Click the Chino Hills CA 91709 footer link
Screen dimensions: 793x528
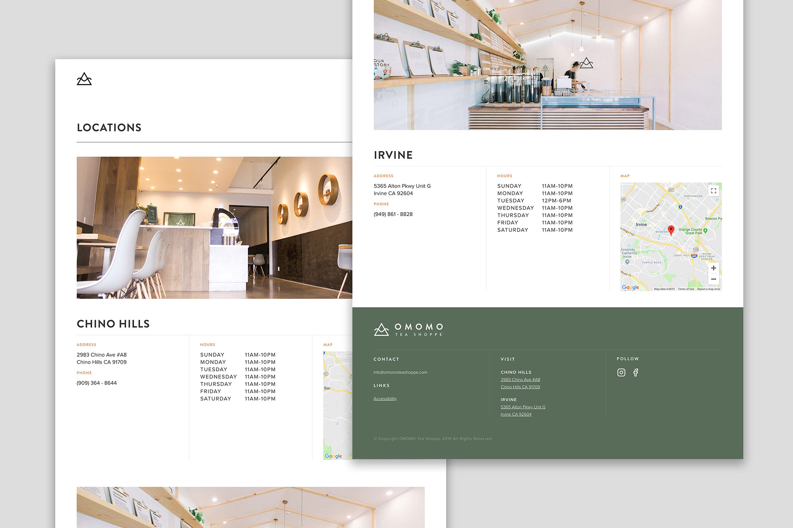click(x=520, y=387)
